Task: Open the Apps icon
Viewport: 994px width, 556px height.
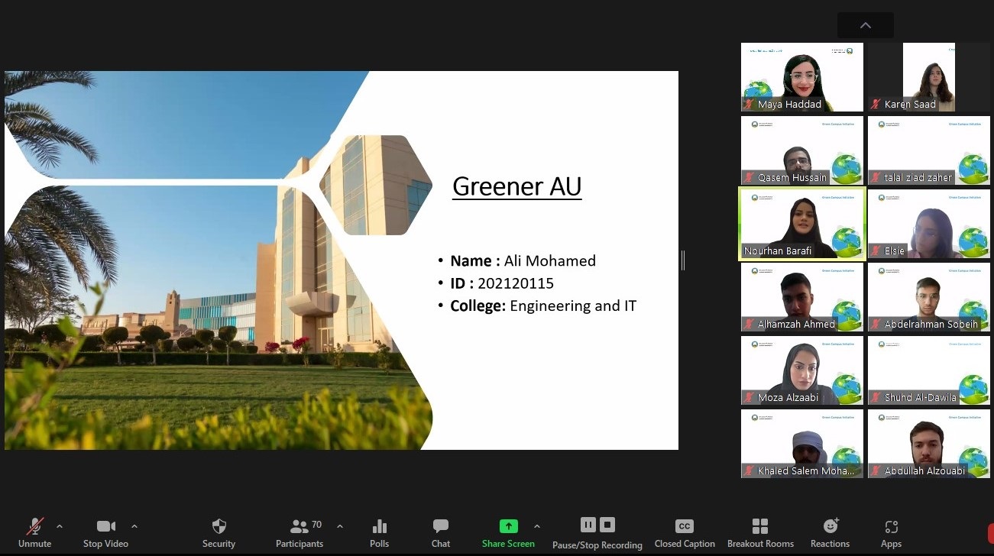Action: (891, 526)
